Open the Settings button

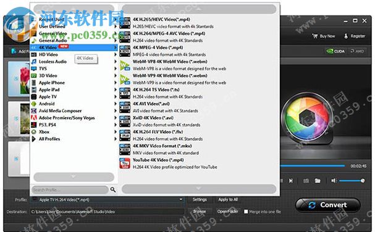pos(200,199)
